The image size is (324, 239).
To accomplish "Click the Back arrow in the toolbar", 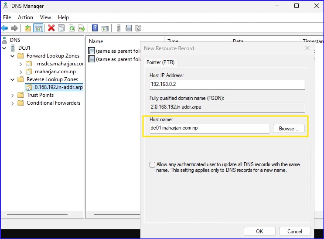I will tap(4, 28).
